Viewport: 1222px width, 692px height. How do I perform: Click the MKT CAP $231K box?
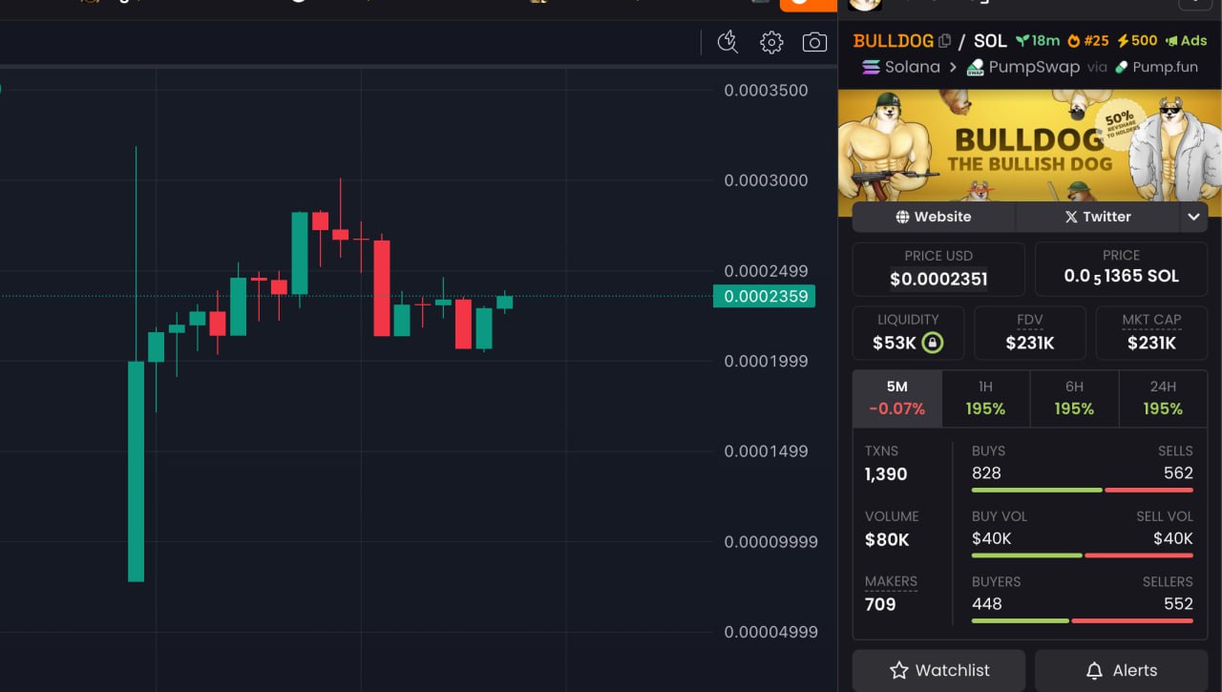pyautogui.click(x=1151, y=333)
